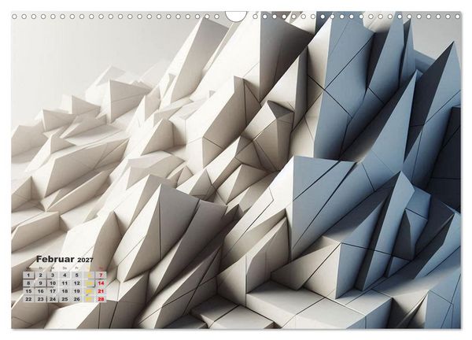472x340 pixels.
Task: Pick red Sunday date 21
Action: (x=101, y=291)
